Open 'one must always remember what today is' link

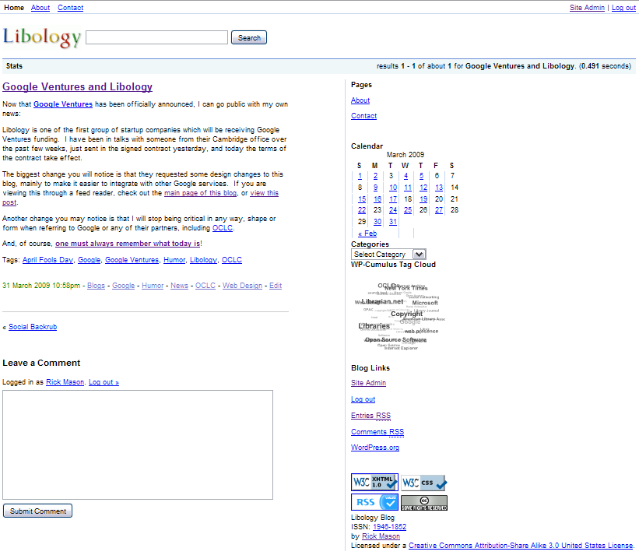pos(128,244)
